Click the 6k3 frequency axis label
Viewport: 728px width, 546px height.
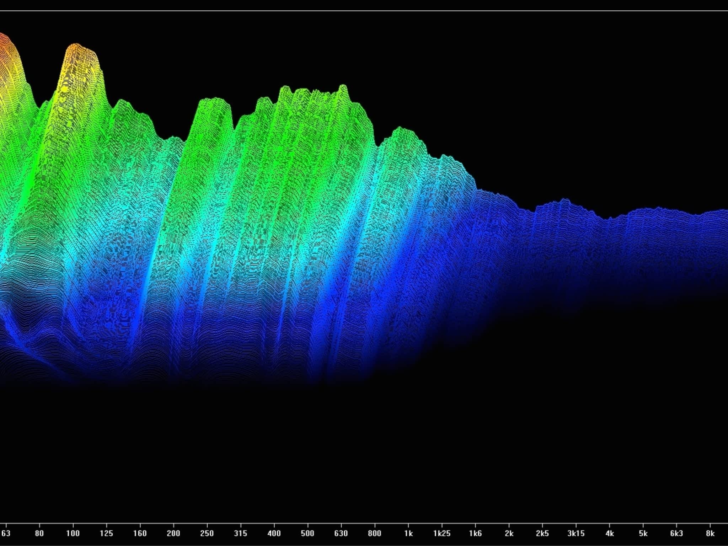click(676, 534)
